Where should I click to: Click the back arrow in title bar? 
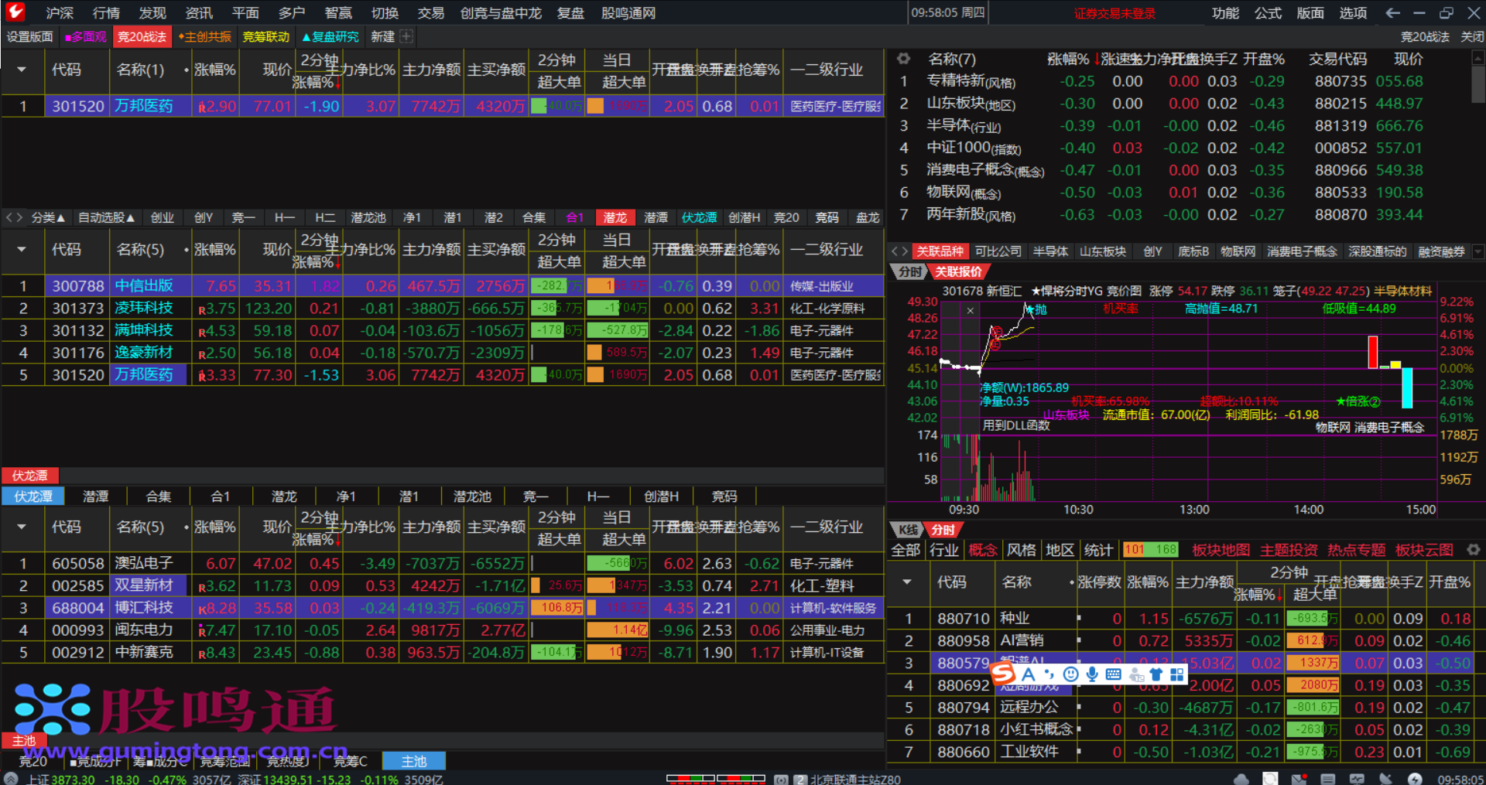[x=1393, y=13]
